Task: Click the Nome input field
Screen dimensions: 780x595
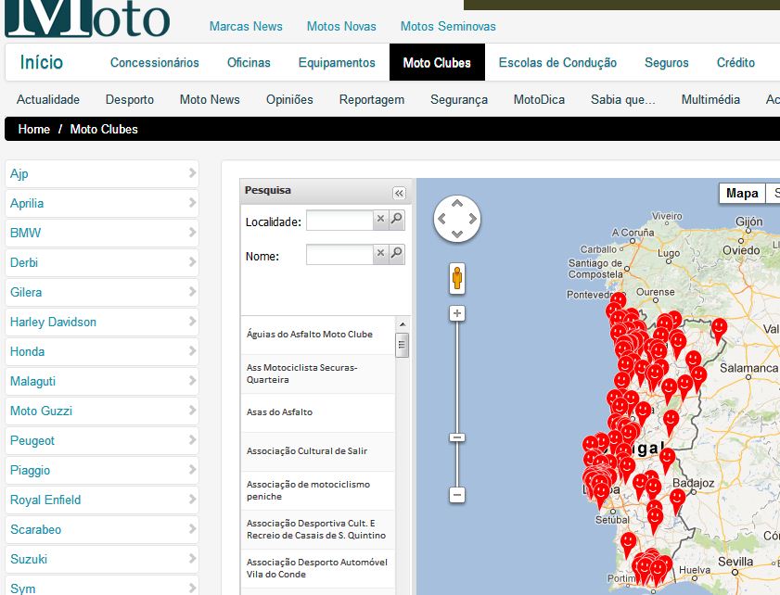Action: click(339, 254)
